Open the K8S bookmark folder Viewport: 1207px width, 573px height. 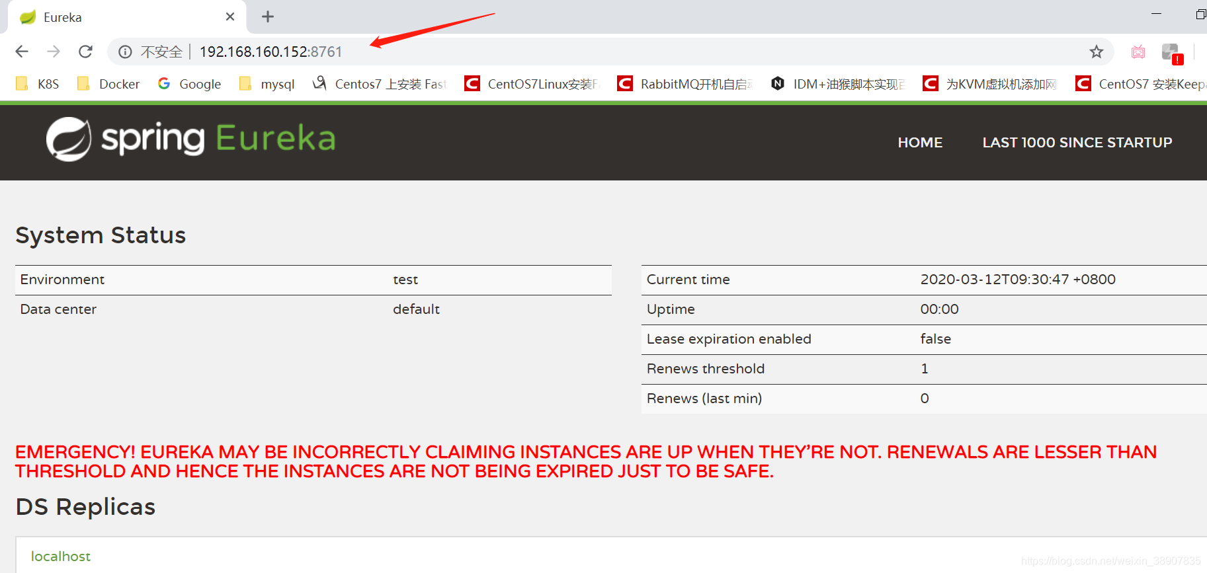pyautogui.click(x=37, y=84)
